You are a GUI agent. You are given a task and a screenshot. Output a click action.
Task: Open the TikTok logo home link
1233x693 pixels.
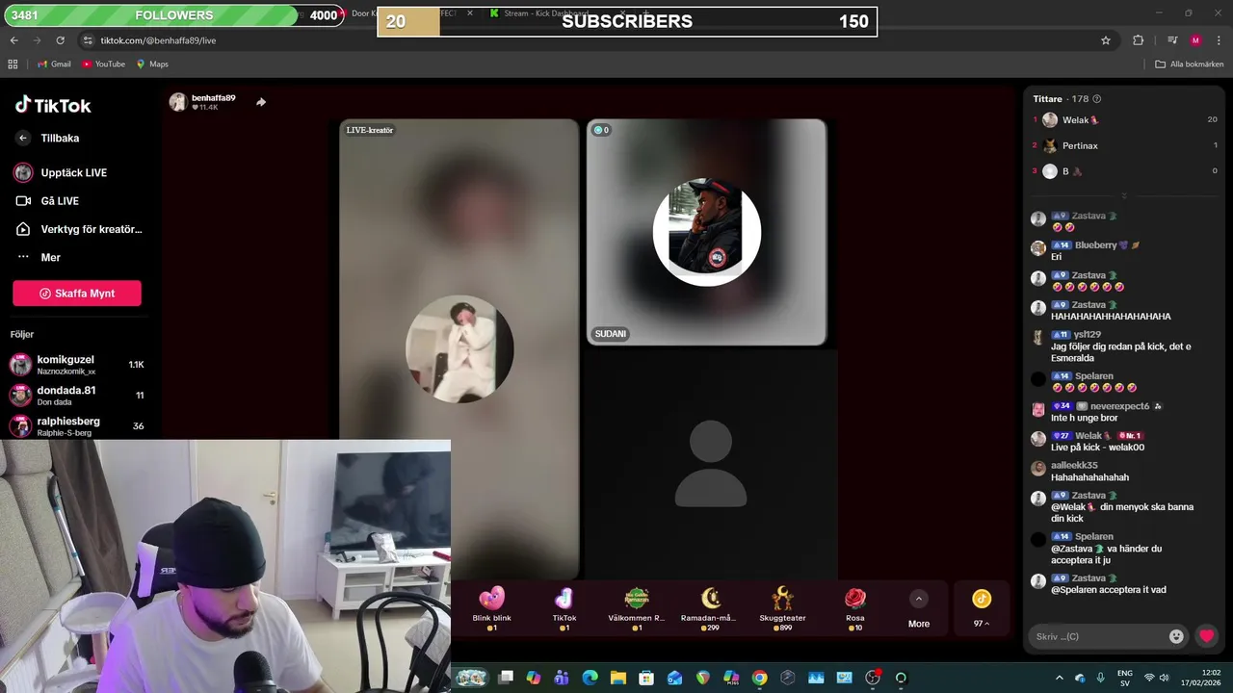tap(53, 105)
